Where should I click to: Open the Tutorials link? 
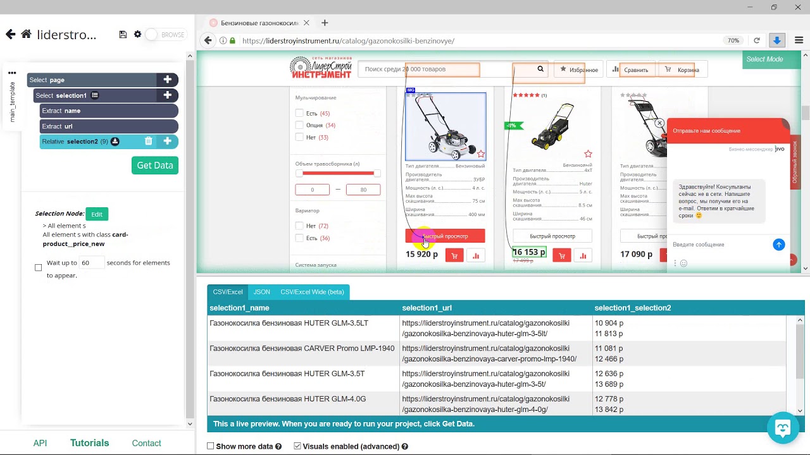[x=89, y=443]
